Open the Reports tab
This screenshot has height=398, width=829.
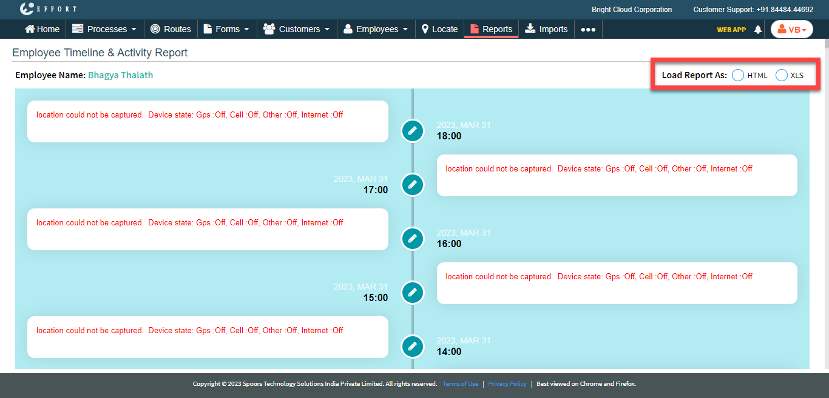pyautogui.click(x=491, y=29)
